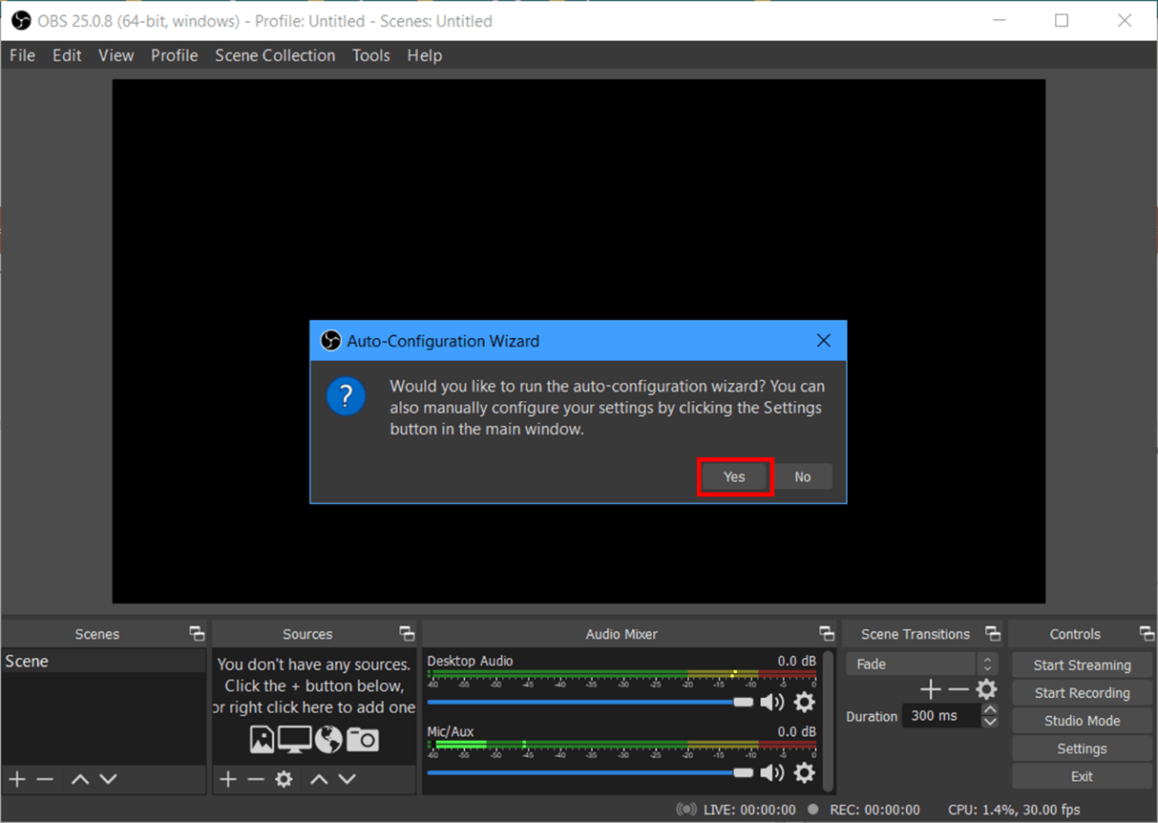Add a new source using the plus icon
The image size is (1158, 823).
coord(227,779)
